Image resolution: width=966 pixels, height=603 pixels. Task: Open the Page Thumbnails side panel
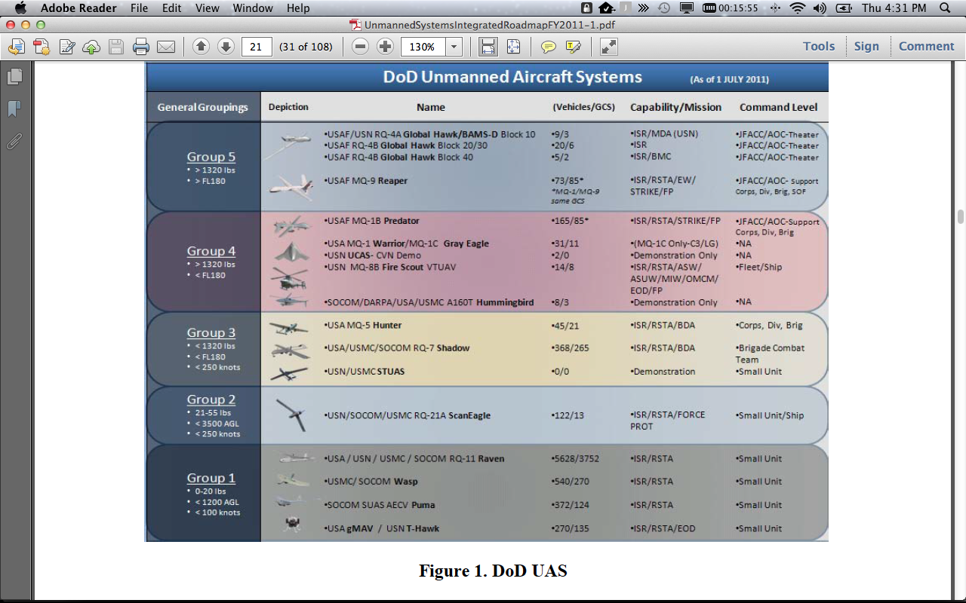(x=14, y=76)
